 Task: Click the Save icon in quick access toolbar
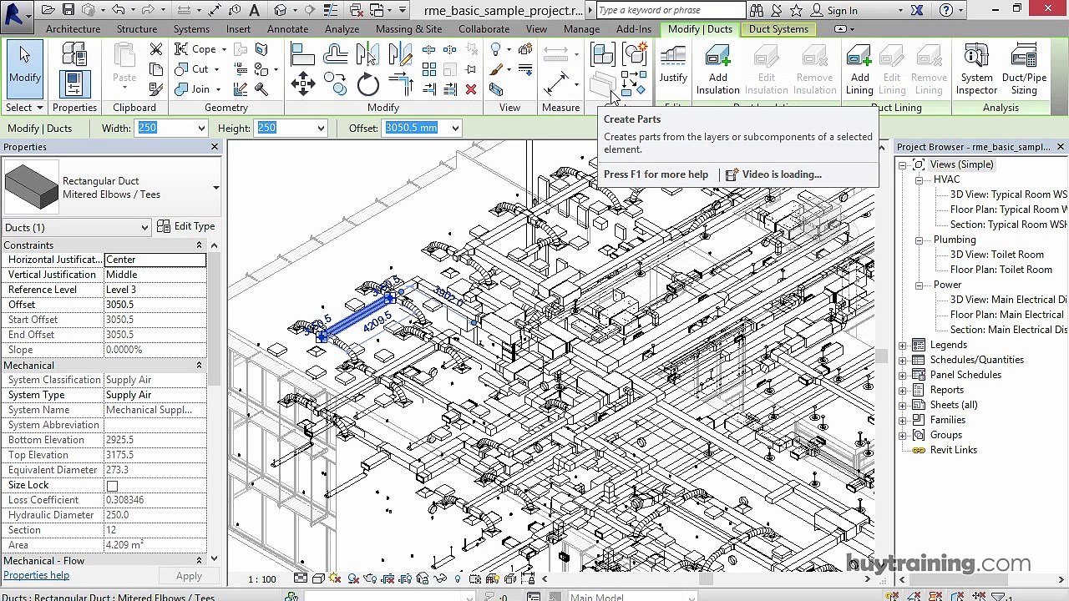(68, 10)
